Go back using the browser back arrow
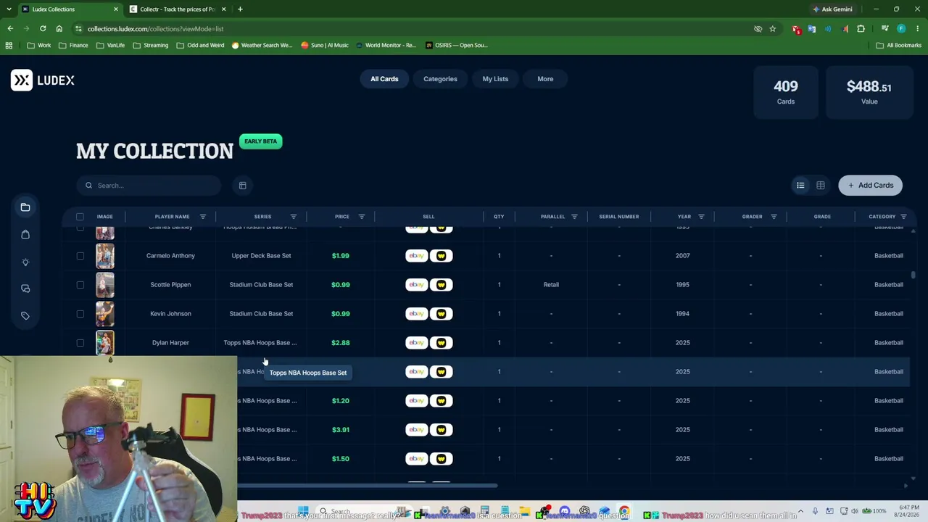 point(10,29)
